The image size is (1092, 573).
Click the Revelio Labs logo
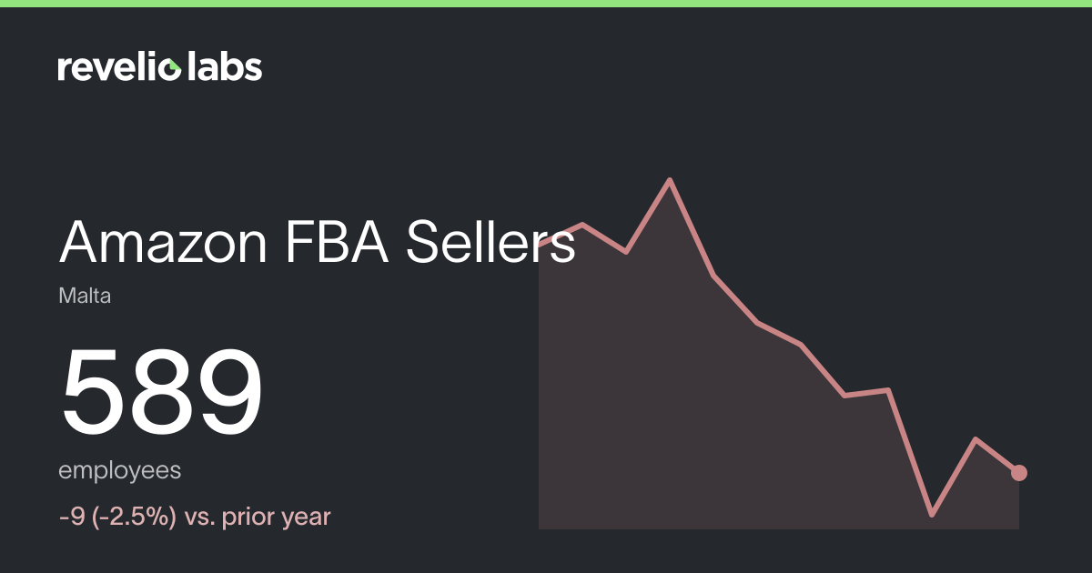coord(160,66)
